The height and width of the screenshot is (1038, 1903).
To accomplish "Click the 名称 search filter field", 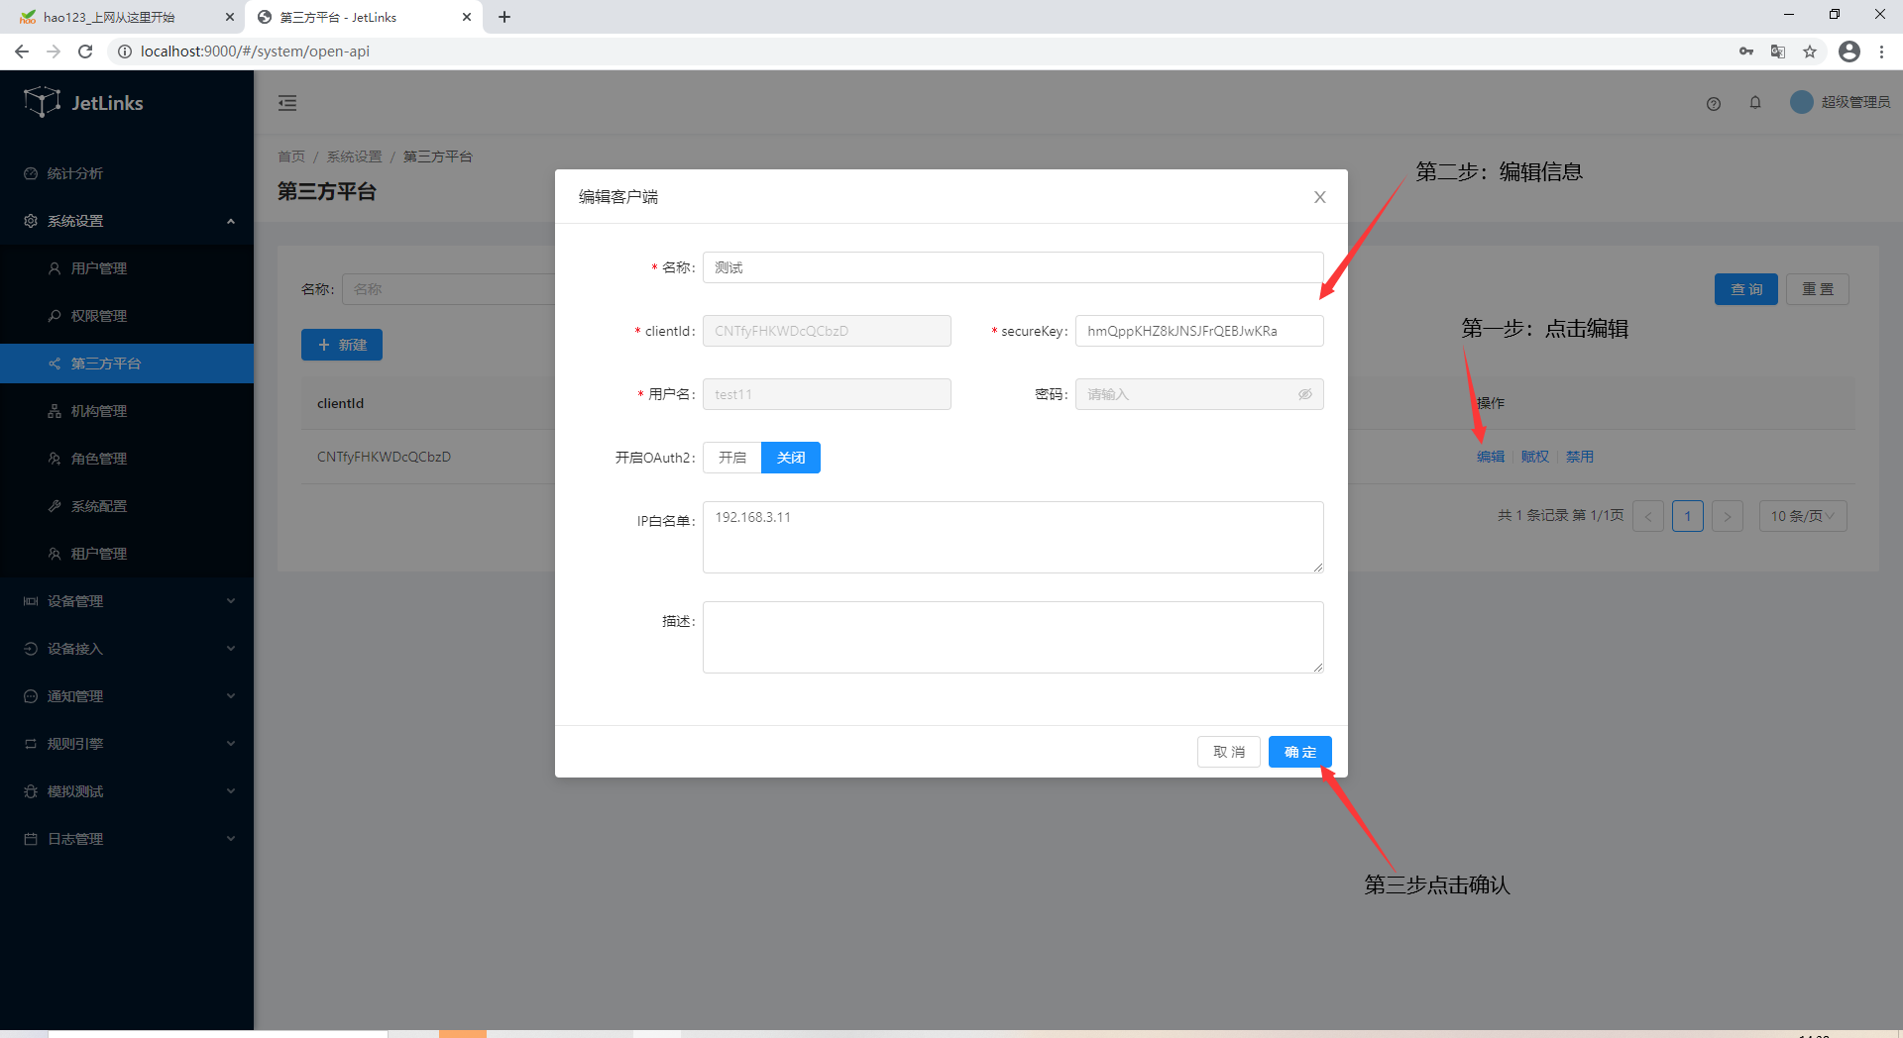I will point(448,289).
